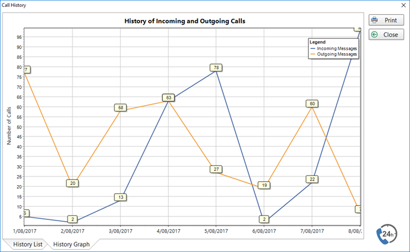
Task: Click the 2/08/2017 axis date label
Action: [73, 231]
